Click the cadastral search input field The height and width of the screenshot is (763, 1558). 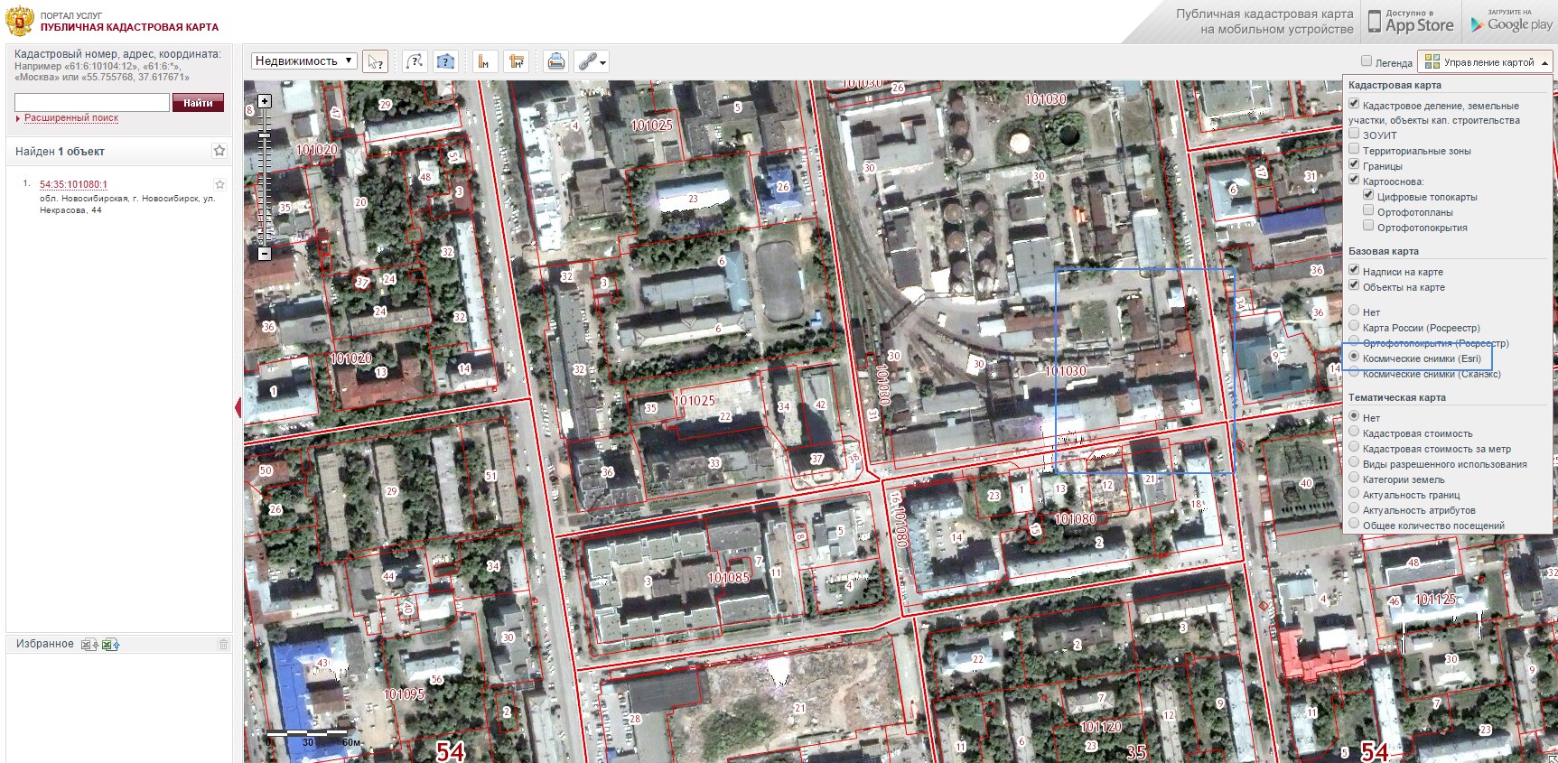click(92, 103)
